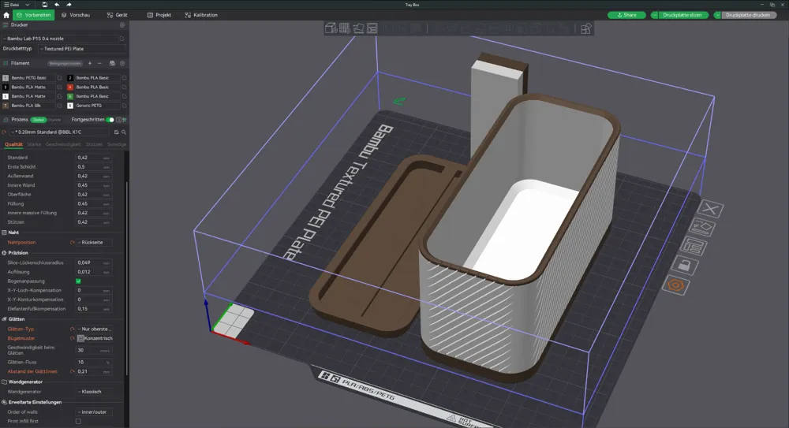
Task: Click the save icon in title bar
Action: (45, 5)
